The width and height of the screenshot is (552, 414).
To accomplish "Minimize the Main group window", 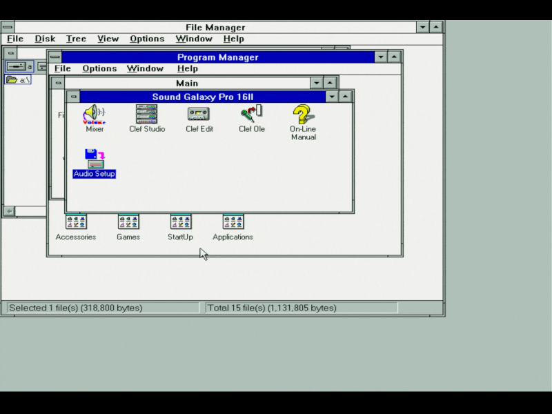I will click(316, 83).
